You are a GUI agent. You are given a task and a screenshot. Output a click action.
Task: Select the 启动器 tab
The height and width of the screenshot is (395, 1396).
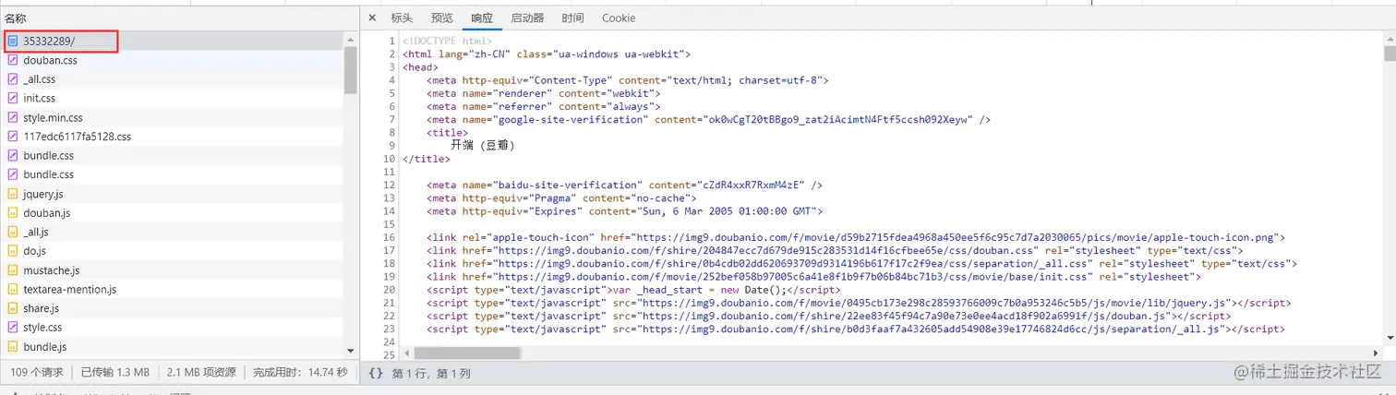(x=527, y=18)
